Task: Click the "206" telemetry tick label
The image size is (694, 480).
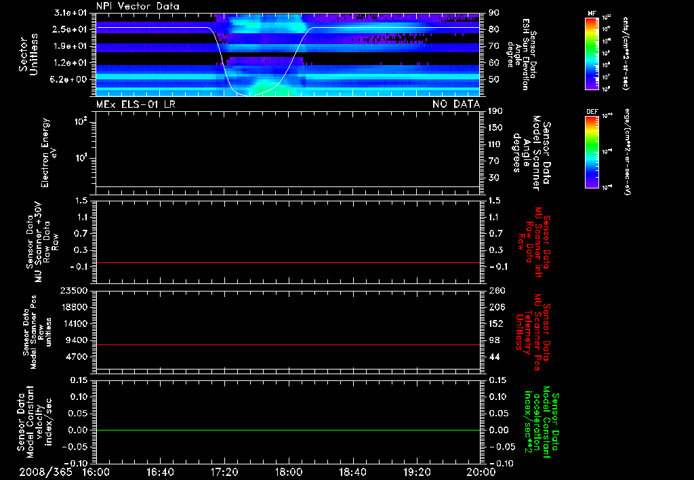Action: click(495, 307)
